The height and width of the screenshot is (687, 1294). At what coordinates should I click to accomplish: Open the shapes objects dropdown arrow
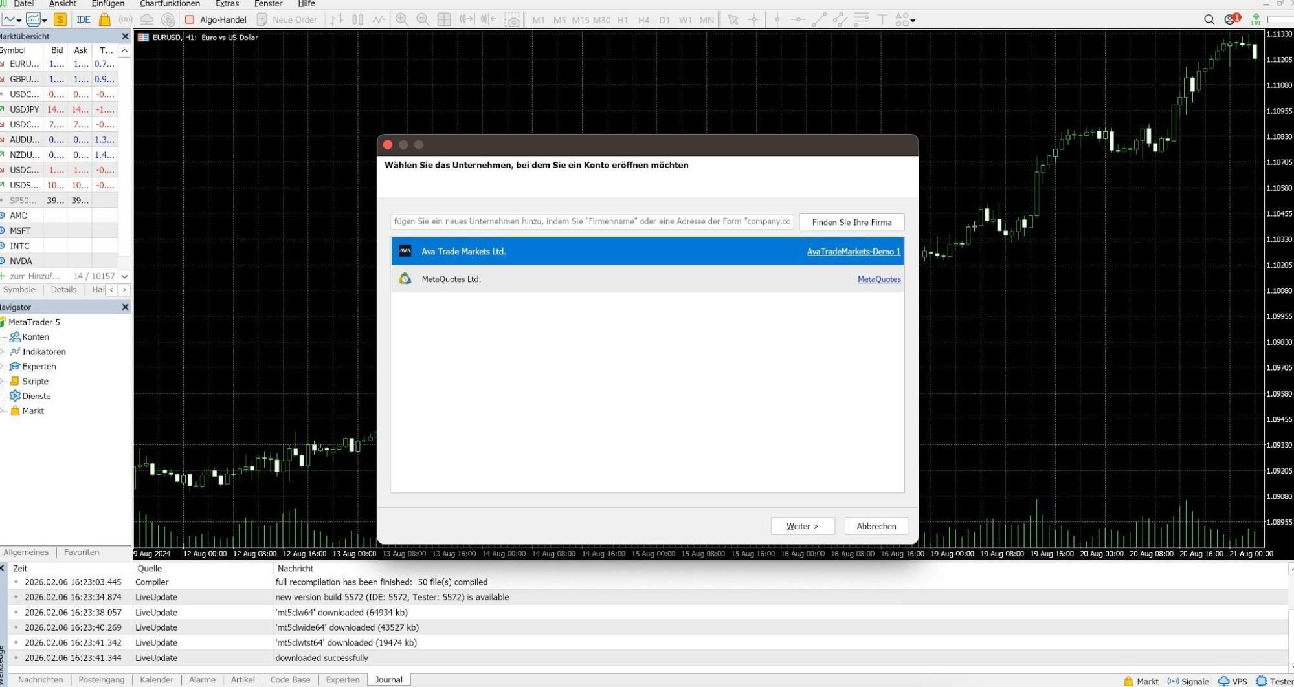(x=913, y=21)
